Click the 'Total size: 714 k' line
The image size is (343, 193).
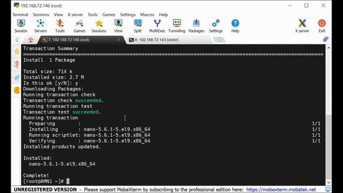tap(48, 71)
